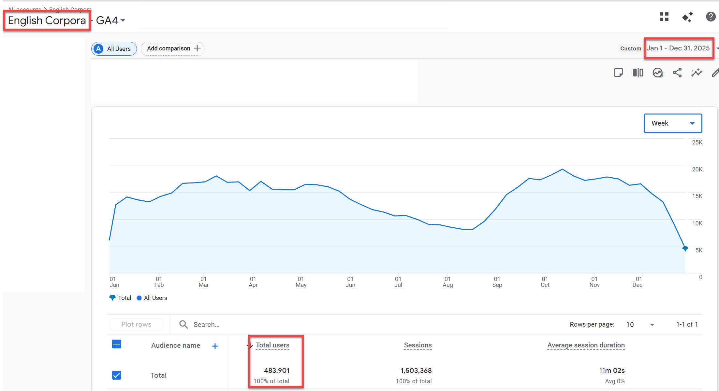Viewport: 719px width, 391px height.
Task: Sort by the Sessions column header
Action: pos(418,345)
